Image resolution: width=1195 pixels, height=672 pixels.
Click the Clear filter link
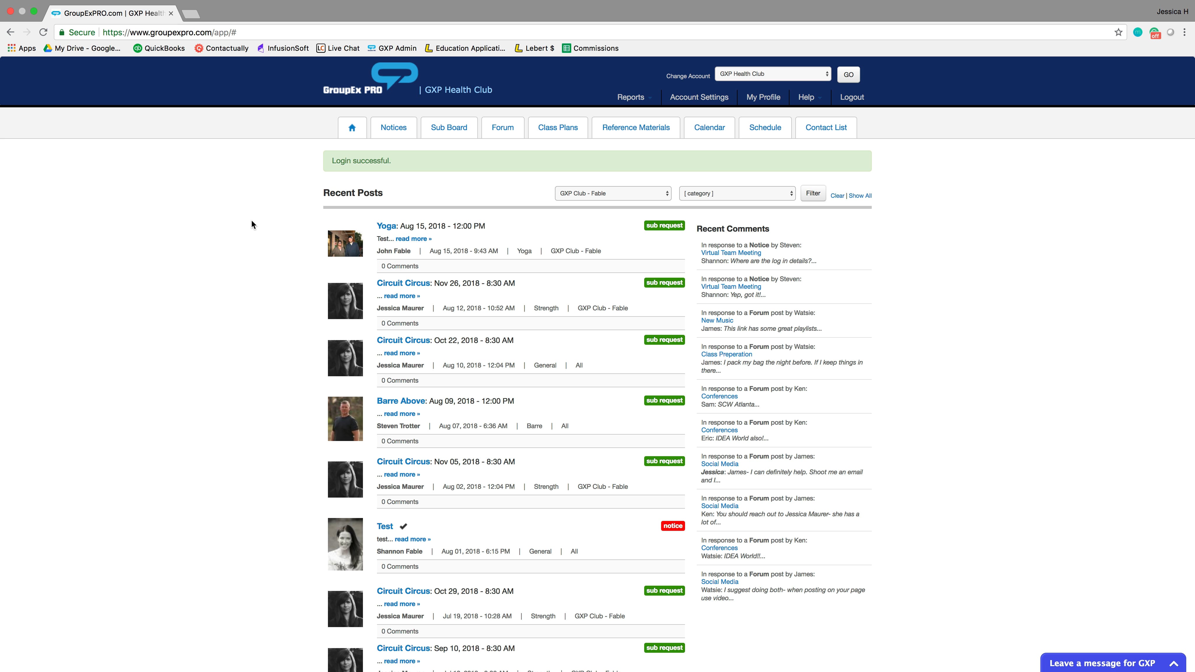click(x=837, y=196)
